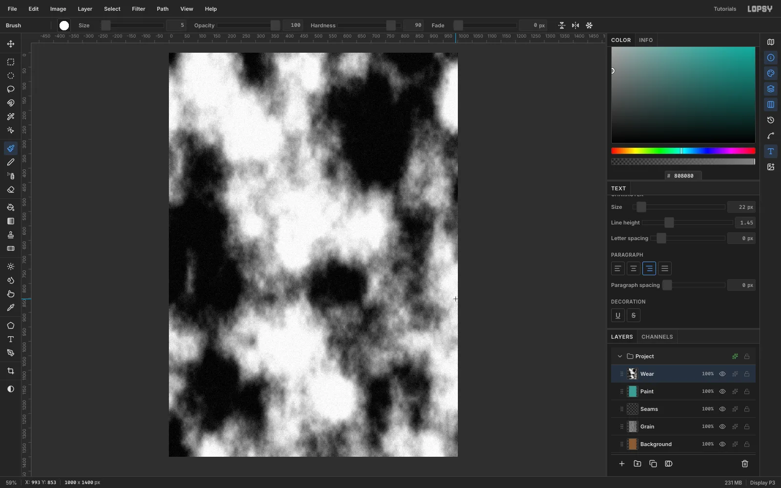Select the Pen path tool
This screenshot has width=781, height=488.
[11, 353]
